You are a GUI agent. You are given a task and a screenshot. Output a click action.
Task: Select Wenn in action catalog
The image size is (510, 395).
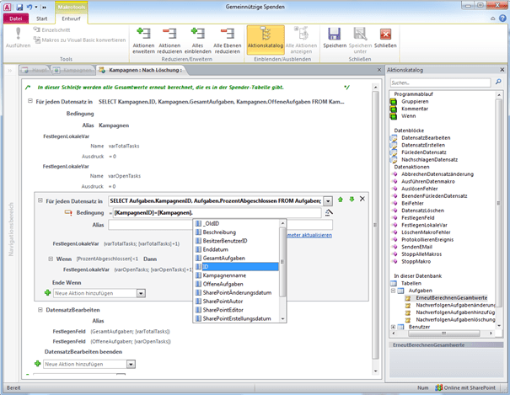[408, 116]
